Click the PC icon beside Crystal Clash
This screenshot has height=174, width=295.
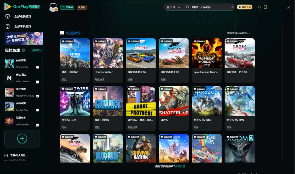[37, 111]
